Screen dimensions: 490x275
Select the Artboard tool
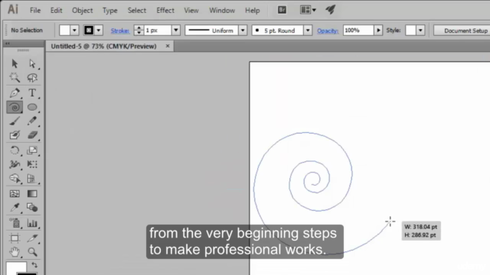tap(15, 238)
